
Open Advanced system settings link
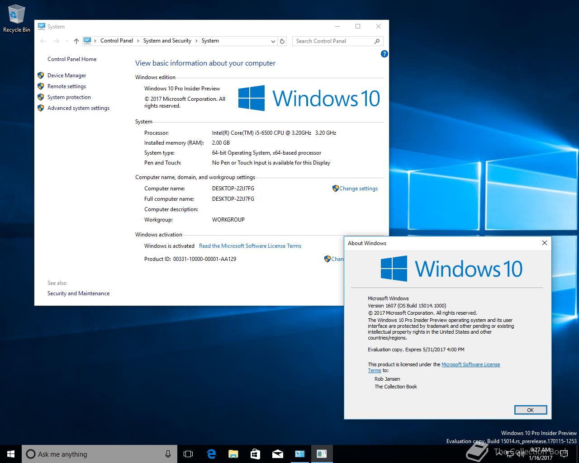(78, 108)
